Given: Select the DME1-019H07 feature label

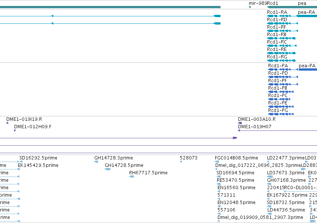Looking at the screenshot, I should (x=255, y=127).
